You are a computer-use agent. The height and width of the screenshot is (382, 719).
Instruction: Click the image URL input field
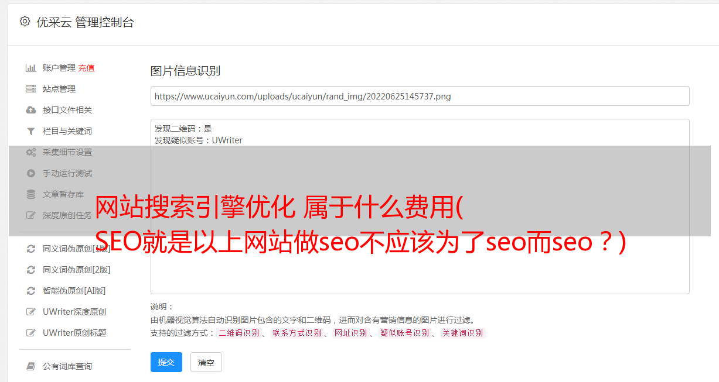click(420, 96)
